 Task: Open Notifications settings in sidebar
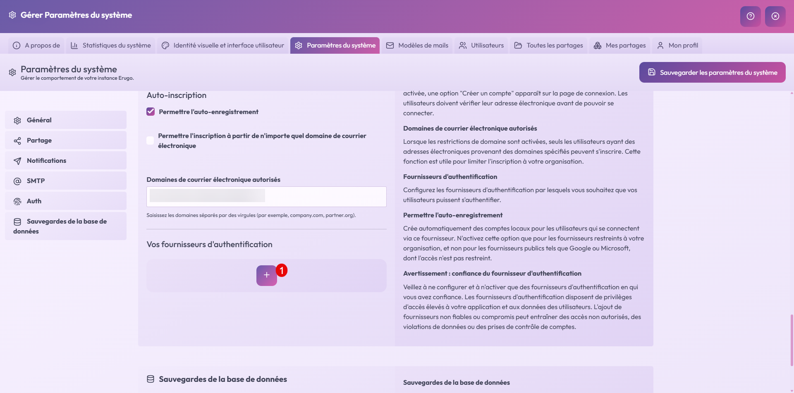(x=66, y=161)
